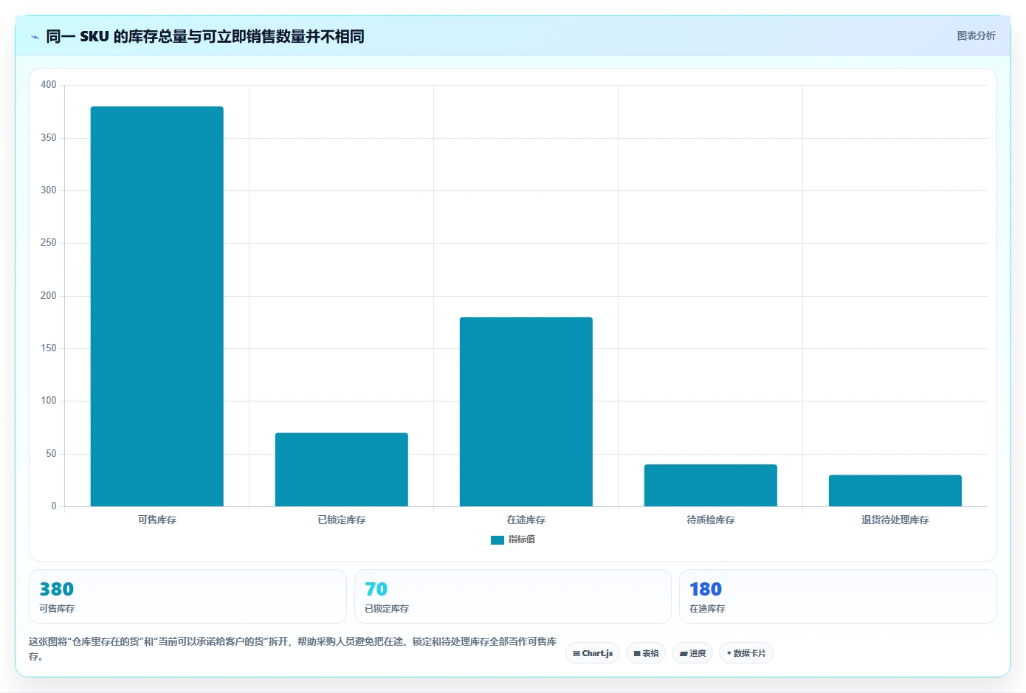This screenshot has width=1026, height=693.
Task: Click the 可售库存 bar in the chart
Action: (157, 306)
